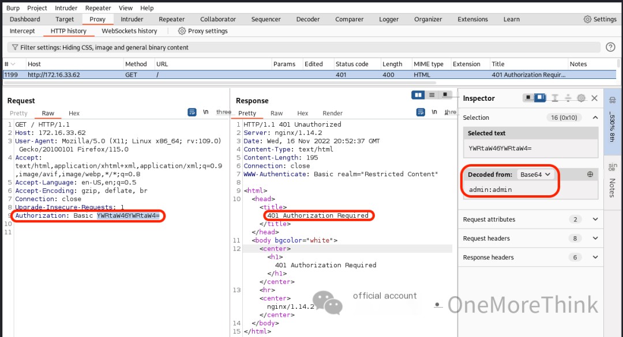Sort by the Host column header

click(34, 64)
